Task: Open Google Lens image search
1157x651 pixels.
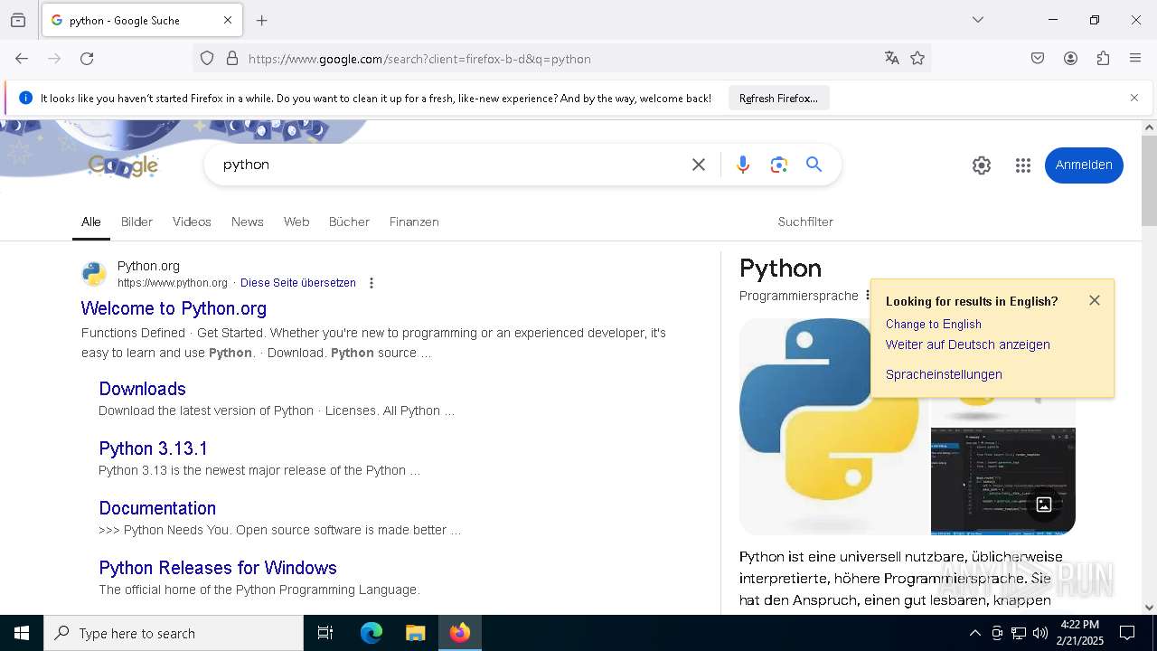Action: tap(779, 165)
